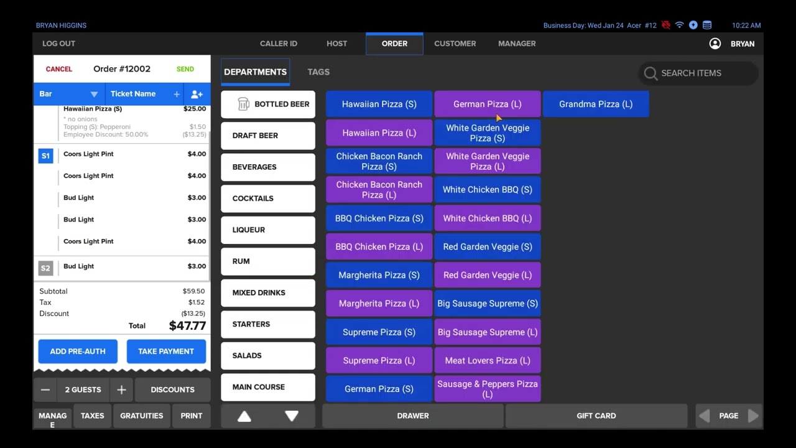Open the ORDER tab
The image size is (796, 448).
coord(394,44)
